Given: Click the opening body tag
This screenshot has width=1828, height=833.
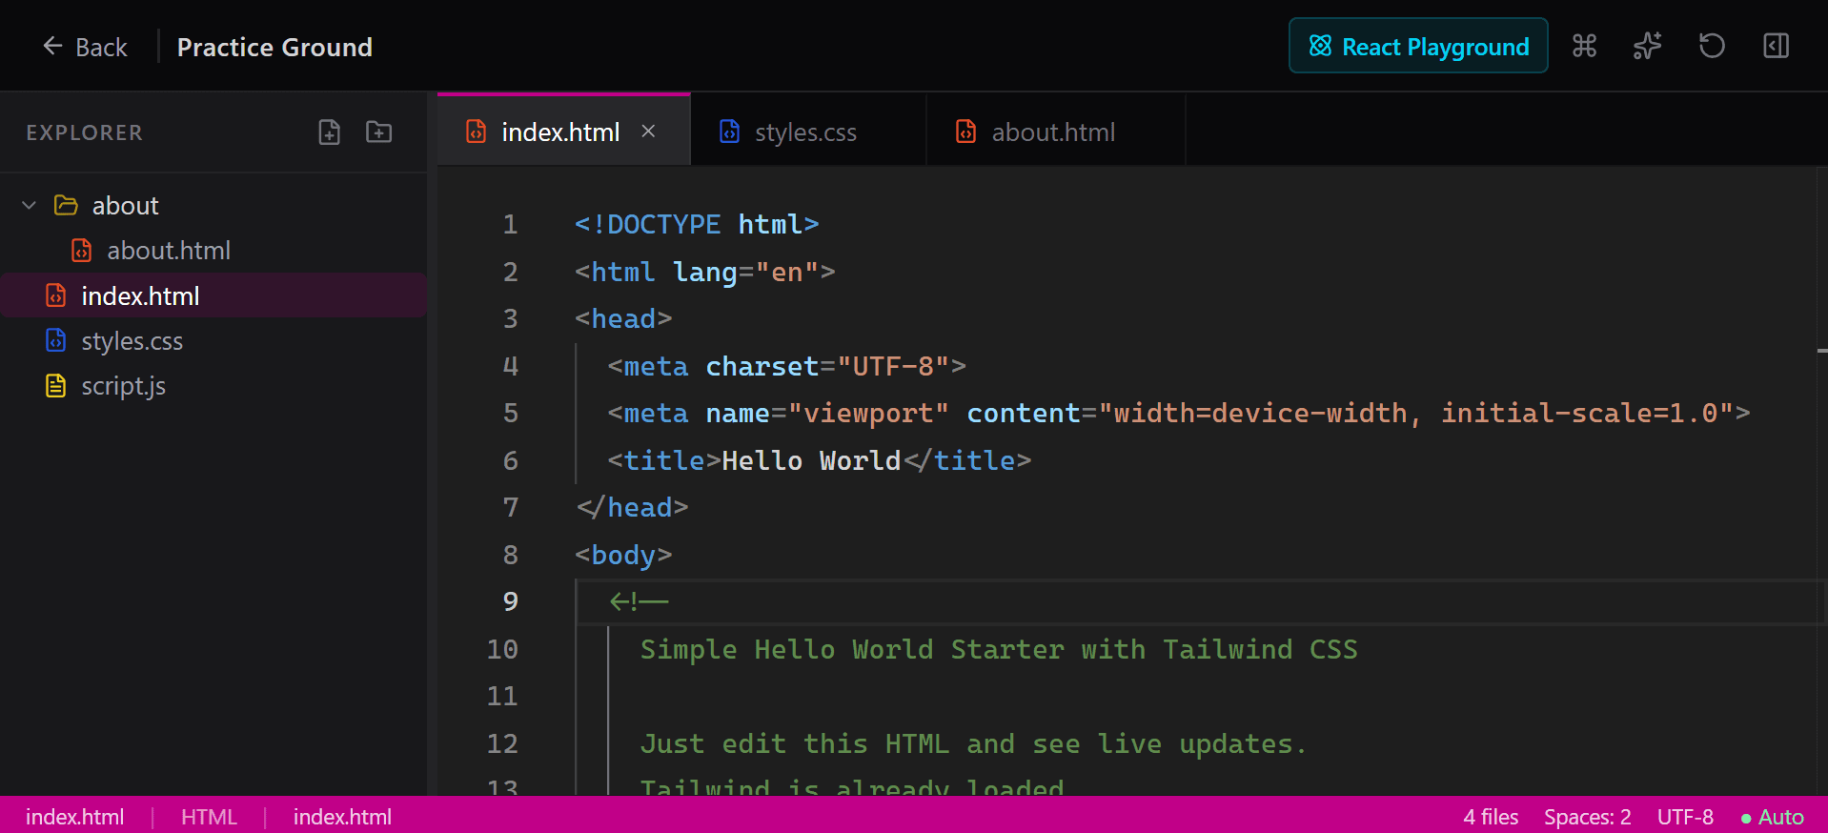Looking at the screenshot, I should pyautogui.click(x=623, y=555).
